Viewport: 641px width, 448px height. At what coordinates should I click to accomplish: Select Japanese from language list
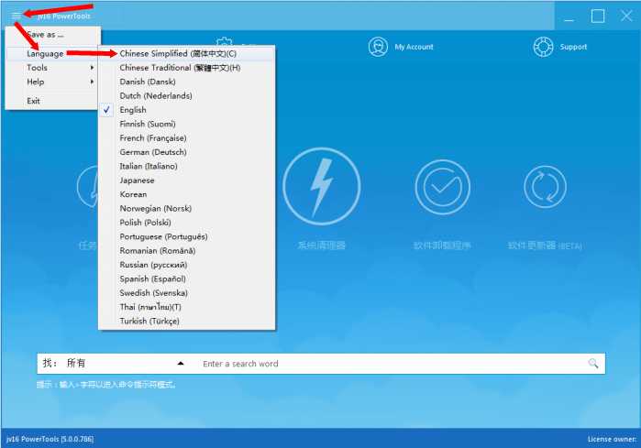coord(138,180)
